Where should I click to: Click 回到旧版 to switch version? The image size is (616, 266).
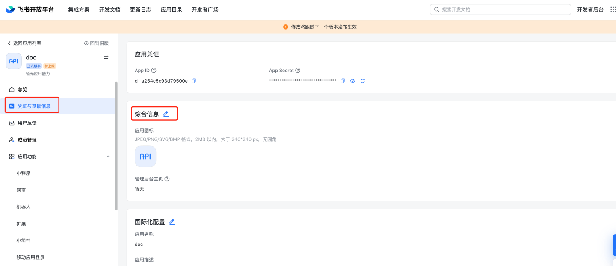click(x=96, y=44)
